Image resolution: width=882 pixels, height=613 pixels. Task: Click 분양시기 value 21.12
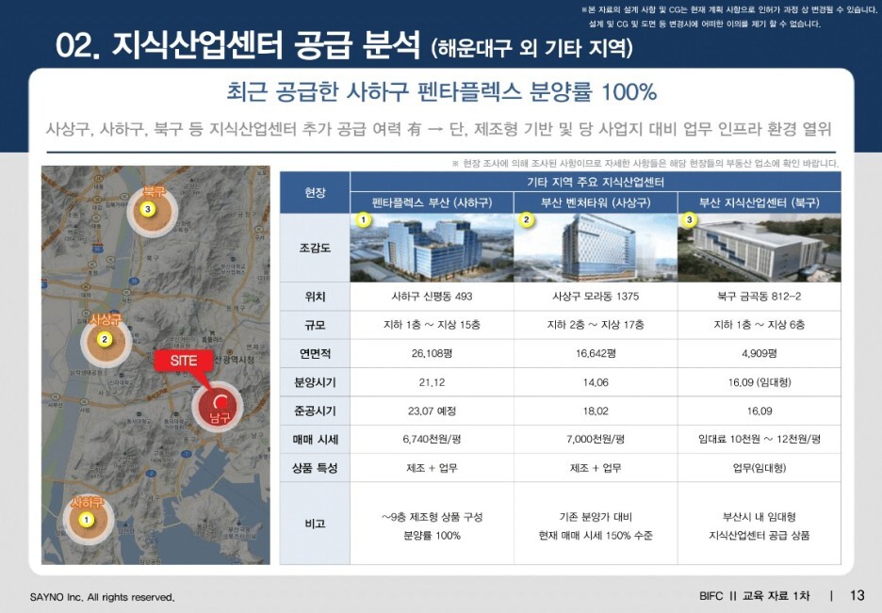pyautogui.click(x=432, y=382)
